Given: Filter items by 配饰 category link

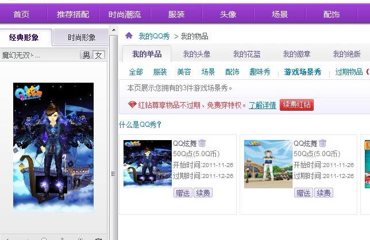Looking at the screenshot, I should pos(232,72).
